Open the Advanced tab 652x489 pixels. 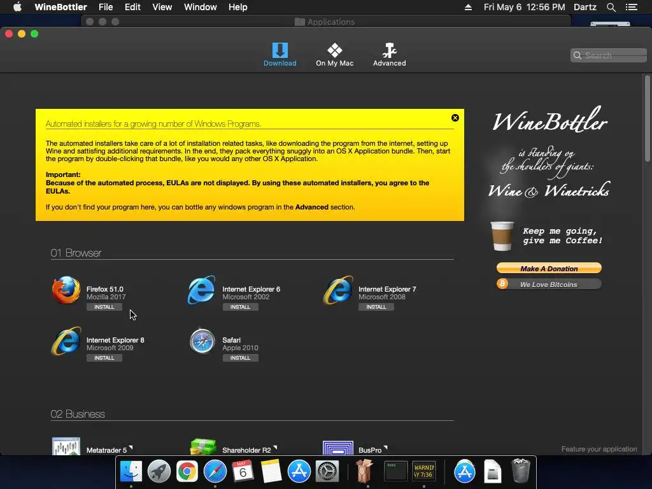click(389, 55)
